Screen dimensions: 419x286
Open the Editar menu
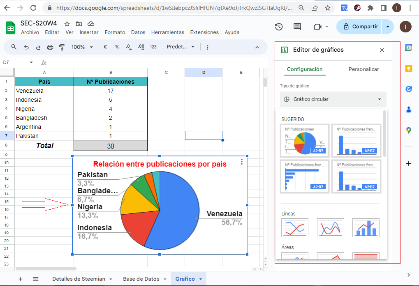click(52, 32)
